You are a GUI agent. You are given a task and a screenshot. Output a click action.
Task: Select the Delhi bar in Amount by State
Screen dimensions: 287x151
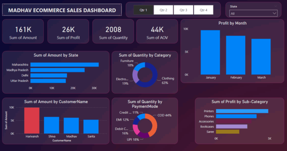coord(49,75)
